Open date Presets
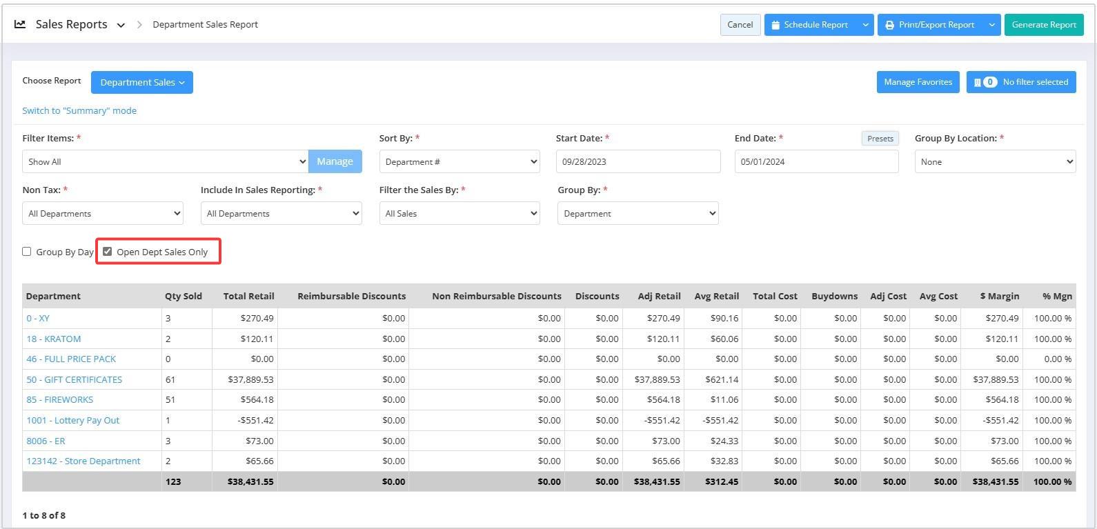Image resolution: width=1097 pixels, height=529 pixels. [x=880, y=139]
